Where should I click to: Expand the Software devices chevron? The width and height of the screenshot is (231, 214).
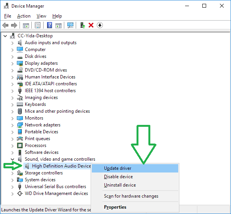13,153
